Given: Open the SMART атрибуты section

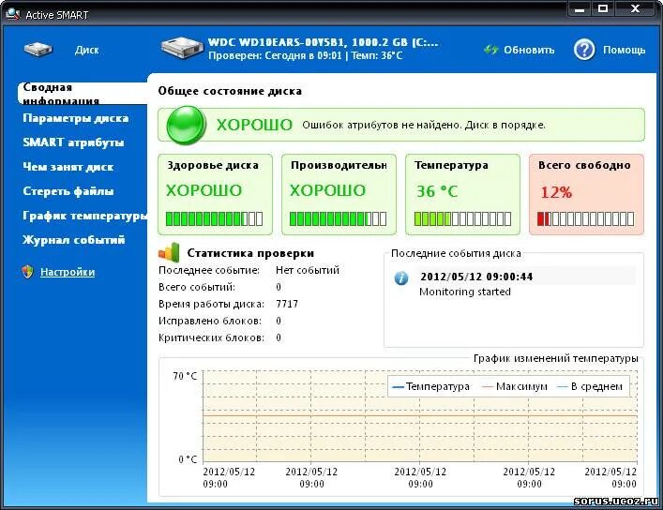Looking at the screenshot, I should point(73,142).
